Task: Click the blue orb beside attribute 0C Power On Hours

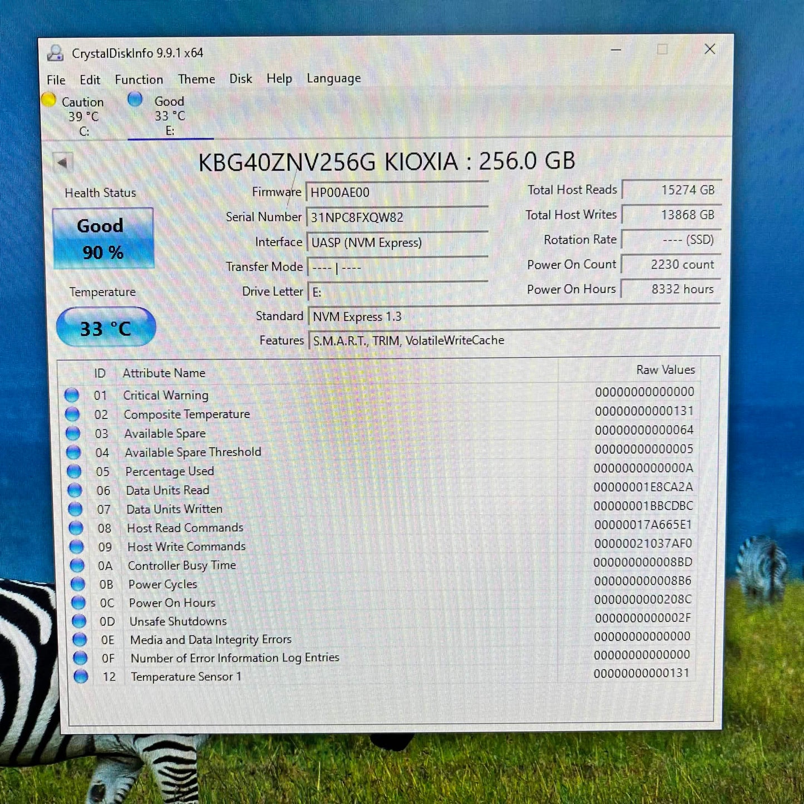Action: click(78, 602)
